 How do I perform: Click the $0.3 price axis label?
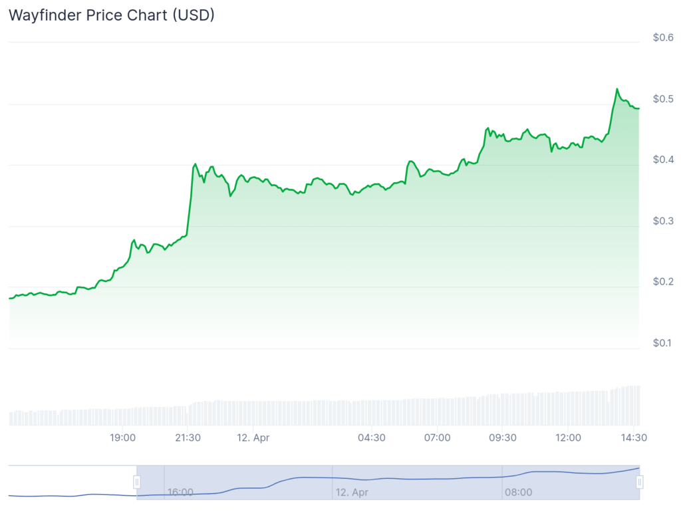(663, 221)
